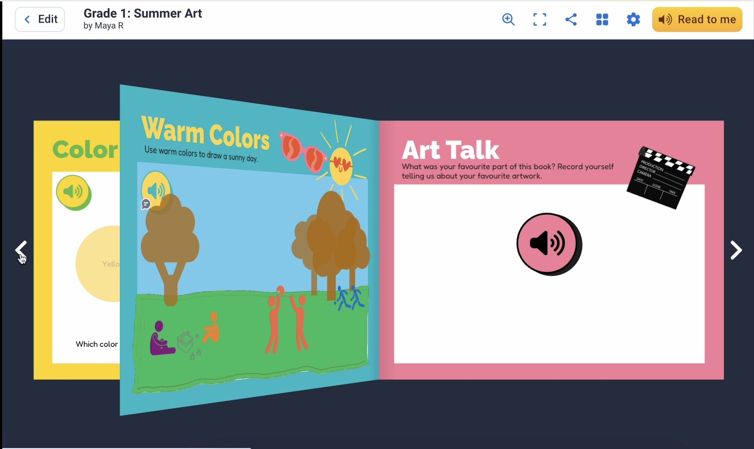Click the Art Talk heading

click(x=451, y=150)
